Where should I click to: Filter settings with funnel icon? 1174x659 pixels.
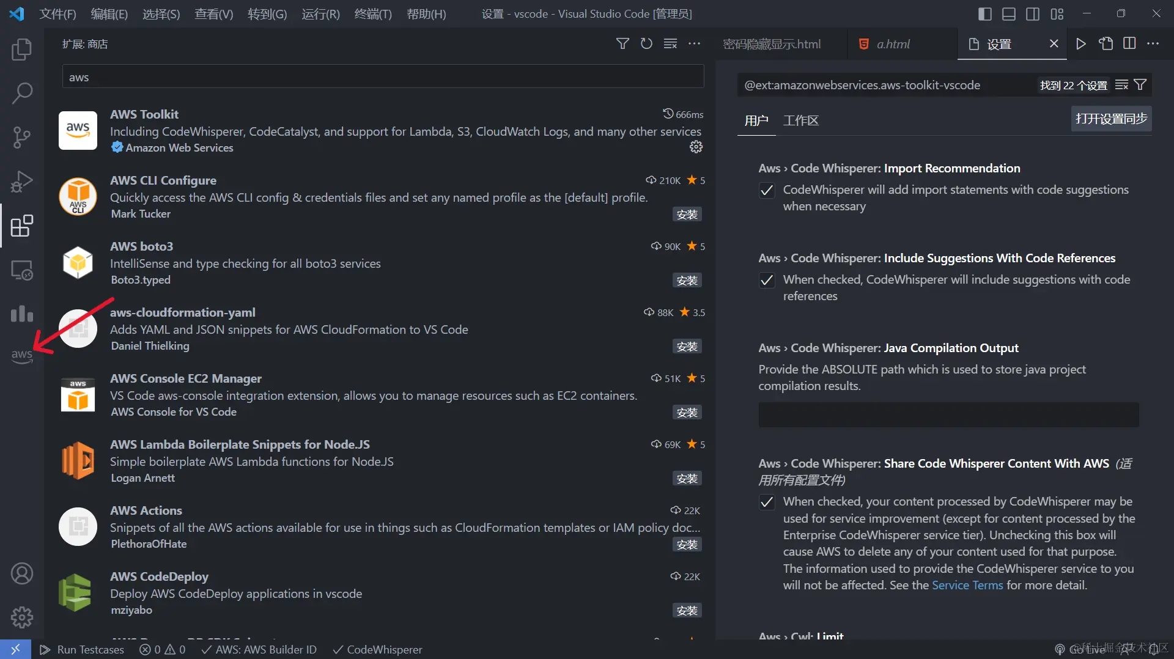tap(1140, 85)
